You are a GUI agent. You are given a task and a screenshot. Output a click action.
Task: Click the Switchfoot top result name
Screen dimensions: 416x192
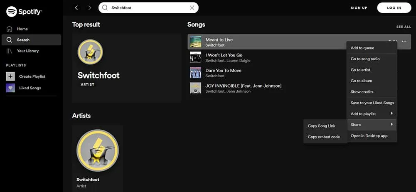tap(98, 75)
